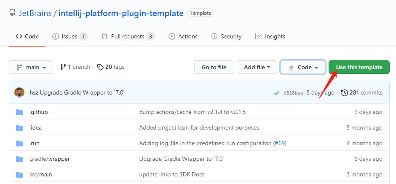Screen dimensions: 396x184
Task: Click the folder icon for gradle/wrapper
Action: [x=19, y=159]
